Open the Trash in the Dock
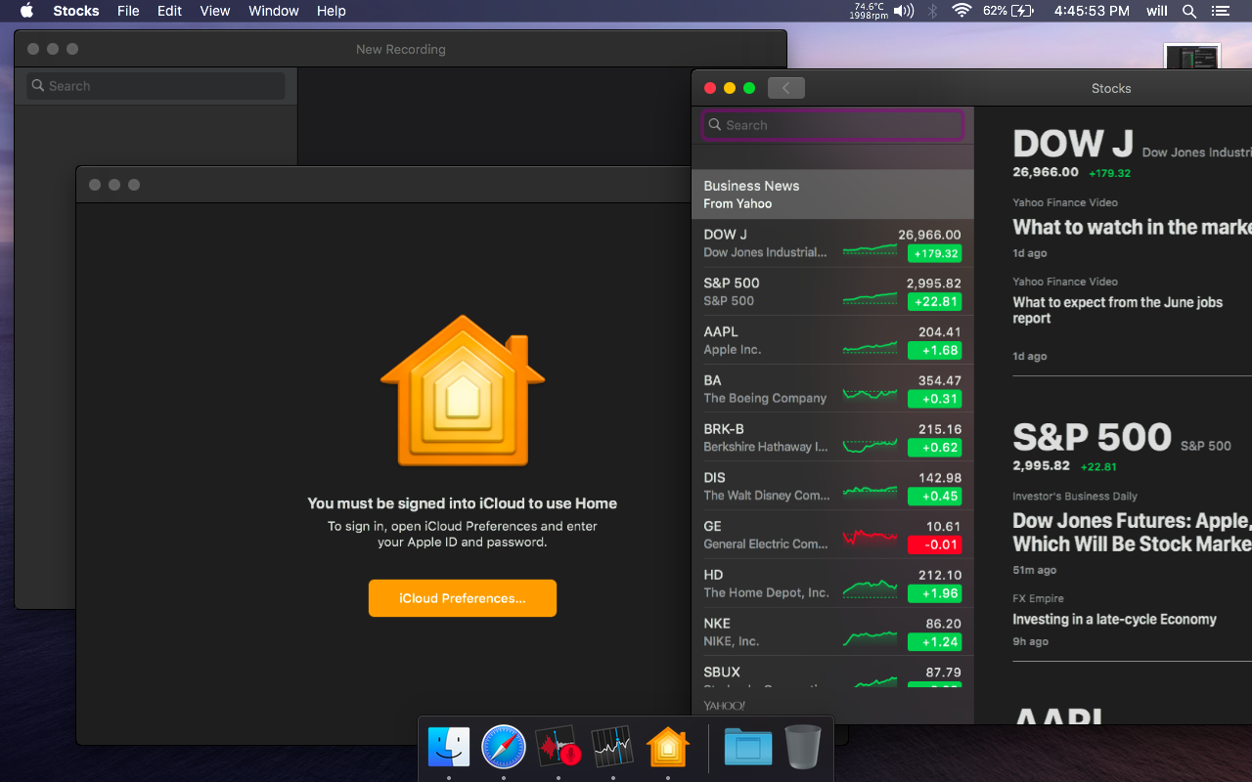Image resolution: width=1252 pixels, height=782 pixels. pyautogui.click(x=803, y=748)
